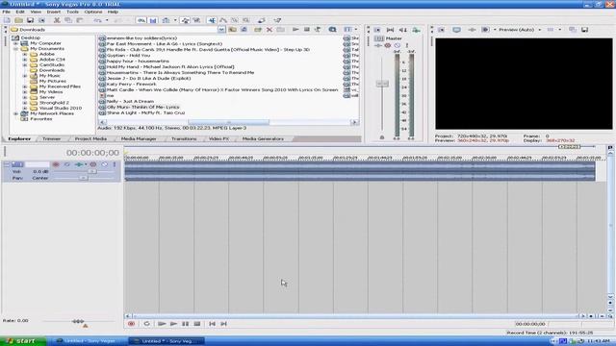The image size is (616, 346).
Task: Open the Options menu
Action: [x=93, y=12]
